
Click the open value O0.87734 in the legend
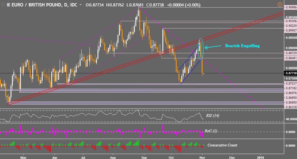[95, 5]
